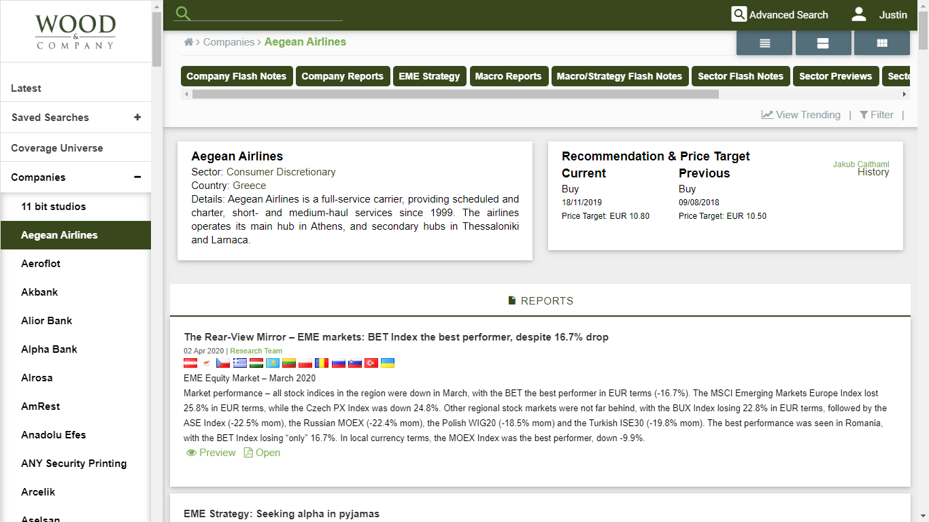Switch to grid view layout
The width and height of the screenshot is (929, 522).
click(x=882, y=43)
